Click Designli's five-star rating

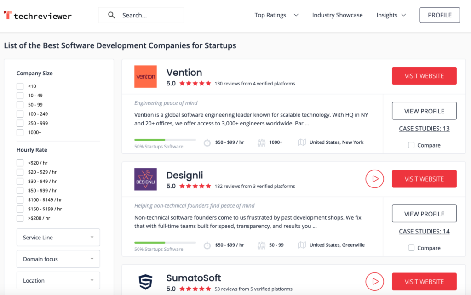[x=195, y=186]
